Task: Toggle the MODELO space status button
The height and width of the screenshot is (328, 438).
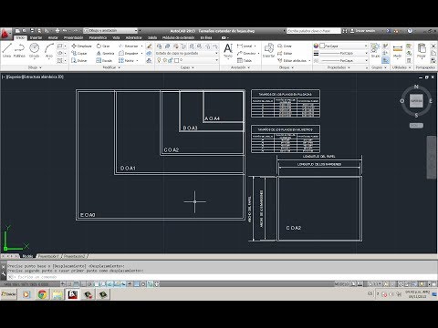Action: point(341,284)
